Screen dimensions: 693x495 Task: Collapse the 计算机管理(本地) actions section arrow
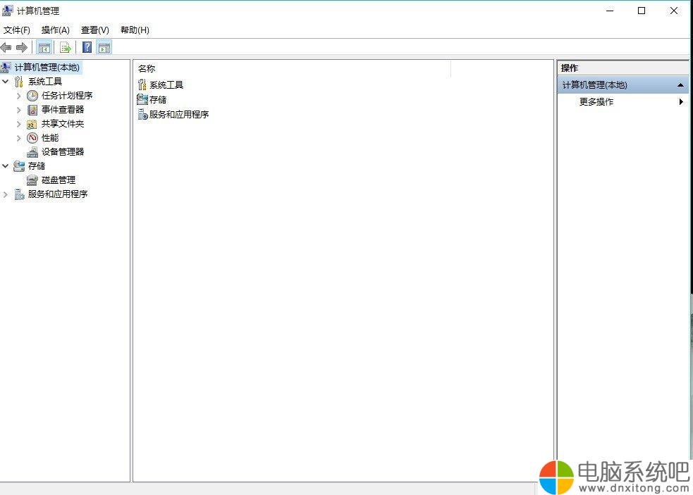click(680, 84)
